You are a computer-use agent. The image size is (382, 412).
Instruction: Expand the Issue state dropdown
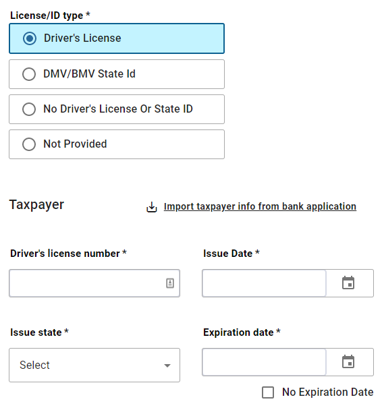point(94,365)
